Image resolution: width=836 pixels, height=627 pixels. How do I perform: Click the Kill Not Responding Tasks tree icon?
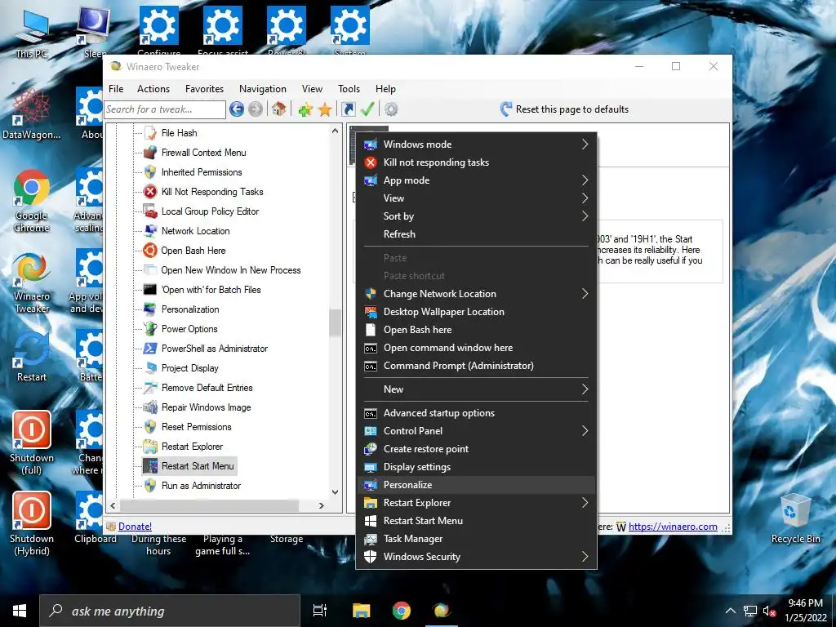click(151, 191)
